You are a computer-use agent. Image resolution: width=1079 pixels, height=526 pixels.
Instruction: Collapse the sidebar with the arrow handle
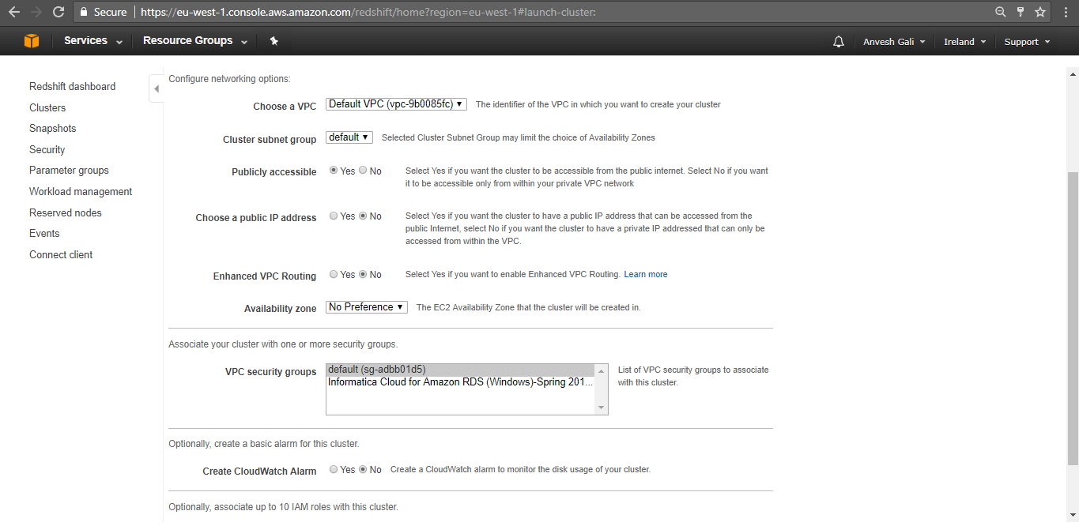click(157, 88)
